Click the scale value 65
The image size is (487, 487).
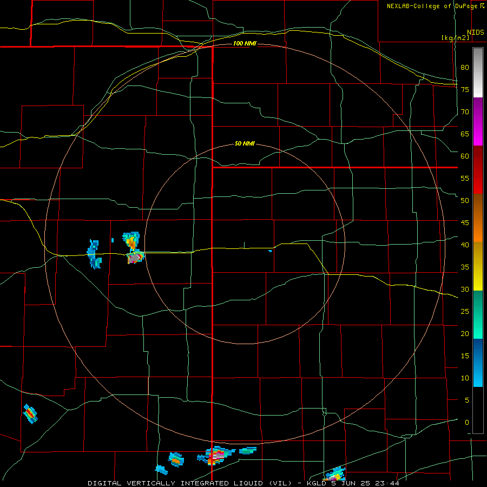tap(465, 134)
